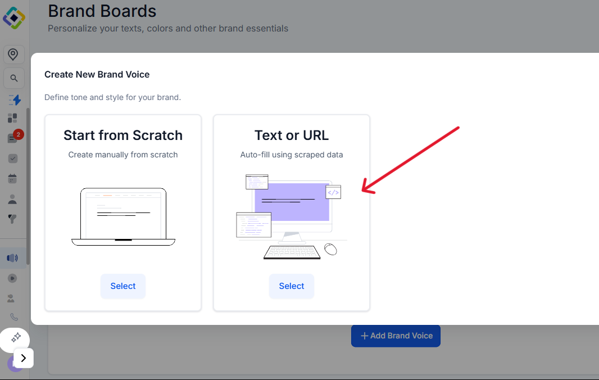Open the checkmark tasks icon
The height and width of the screenshot is (380, 599).
(12, 159)
